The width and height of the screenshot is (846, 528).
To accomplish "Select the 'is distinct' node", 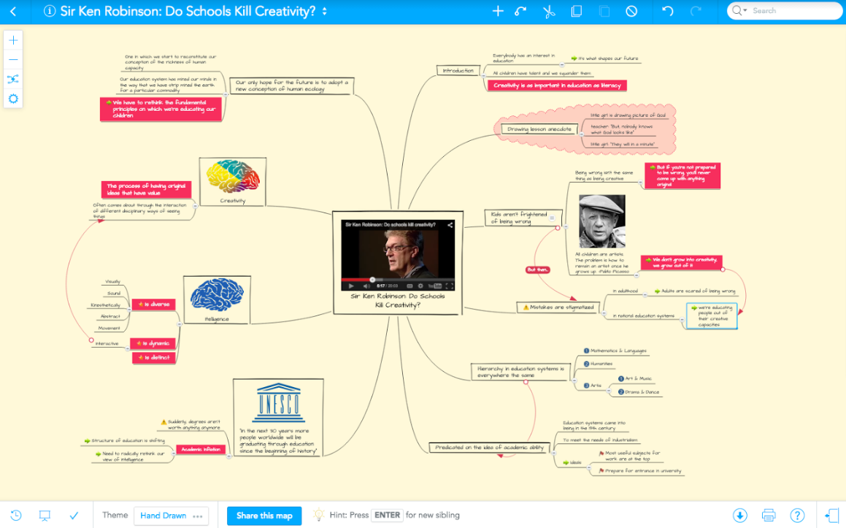I will pos(154,357).
